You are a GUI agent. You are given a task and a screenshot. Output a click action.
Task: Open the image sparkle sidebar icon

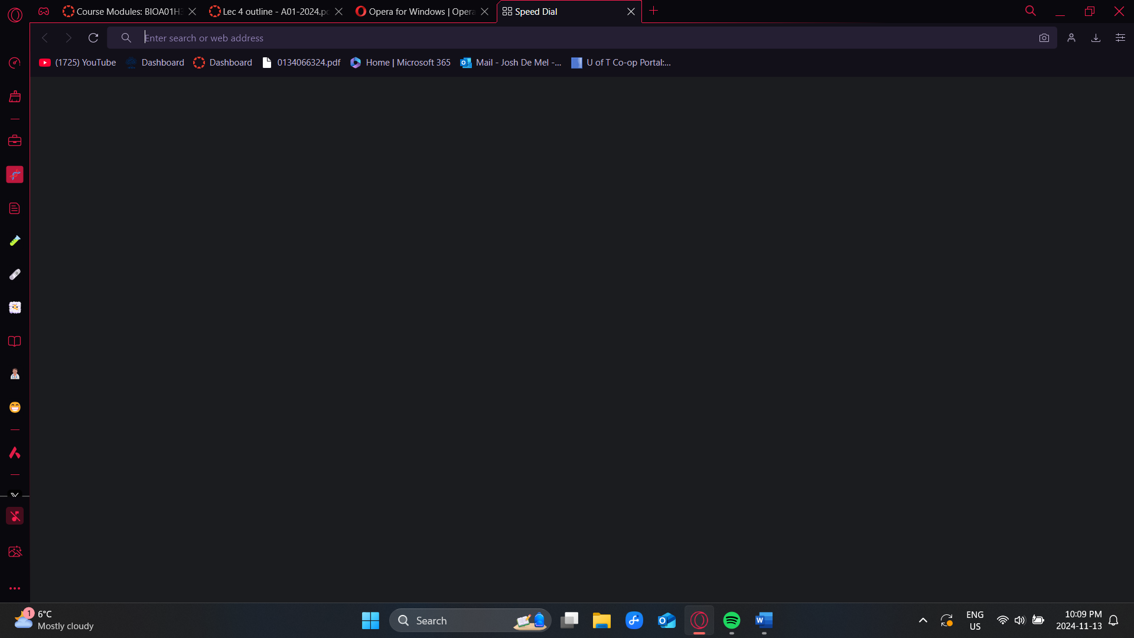(x=15, y=551)
